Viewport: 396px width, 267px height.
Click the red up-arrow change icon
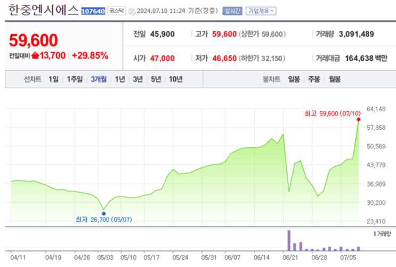pos(36,55)
